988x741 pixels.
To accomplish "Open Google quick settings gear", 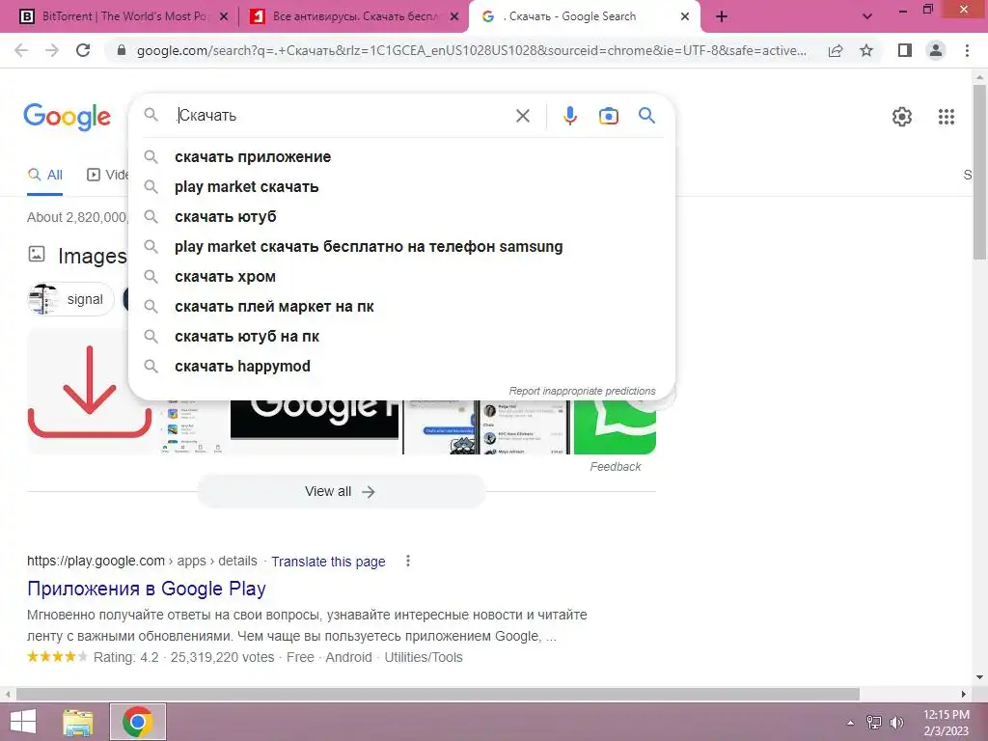I will 902,117.
